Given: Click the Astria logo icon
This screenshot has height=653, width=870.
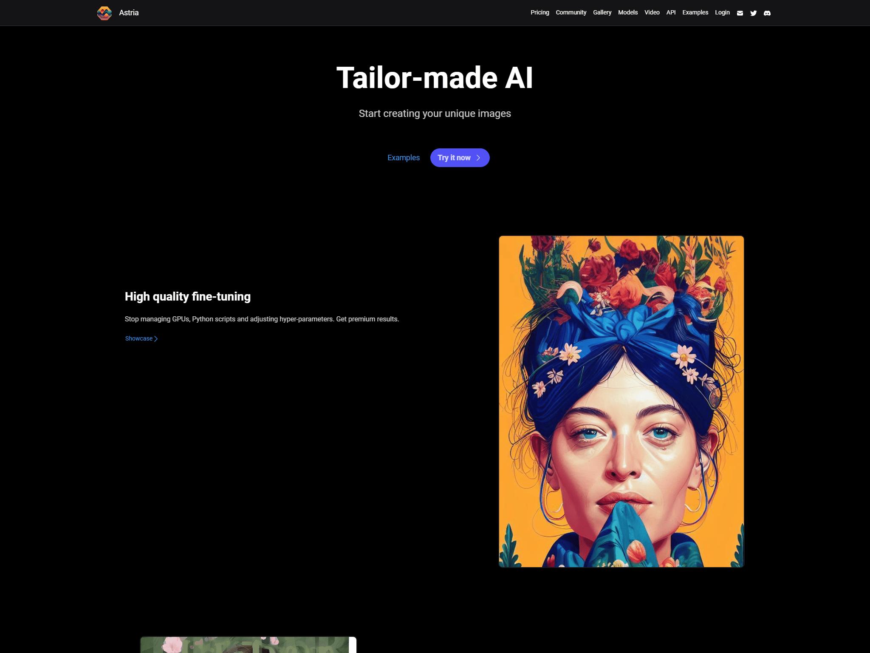Looking at the screenshot, I should (104, 13).
